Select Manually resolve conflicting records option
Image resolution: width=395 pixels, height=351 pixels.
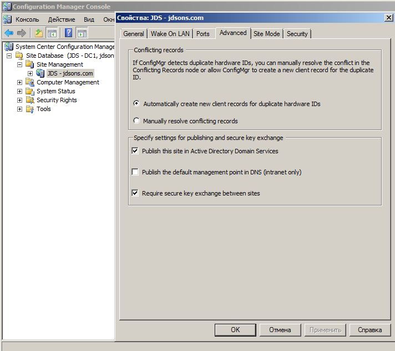[136, 121]
